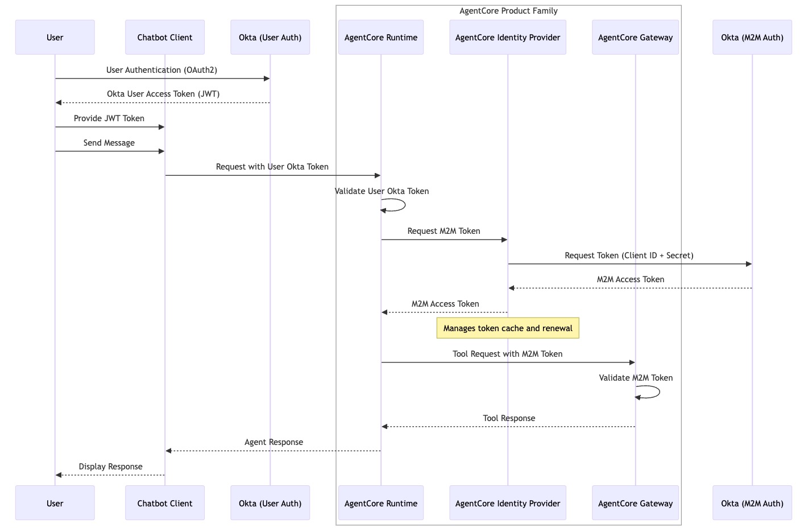
Task: Click the top AgentCore Identity Provider box
Action: 508,38
